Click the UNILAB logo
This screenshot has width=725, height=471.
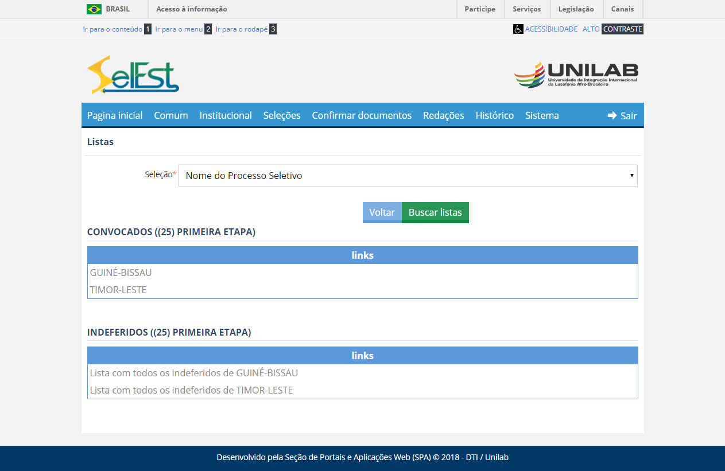(576, 75)
